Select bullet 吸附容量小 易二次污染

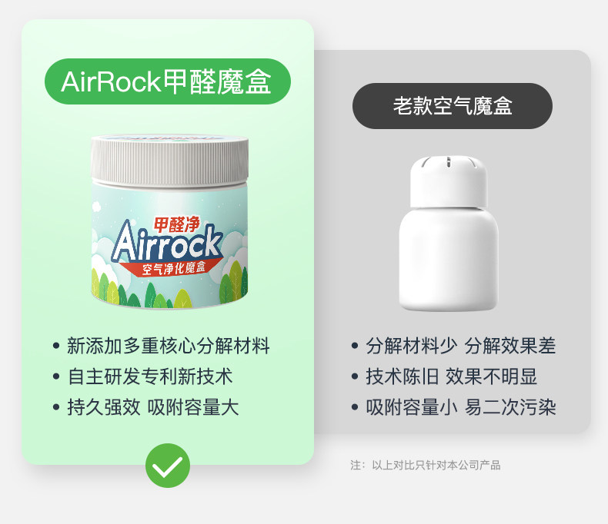tap(453, 407)
